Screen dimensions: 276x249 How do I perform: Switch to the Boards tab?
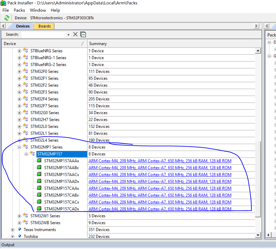pos(44,26)
